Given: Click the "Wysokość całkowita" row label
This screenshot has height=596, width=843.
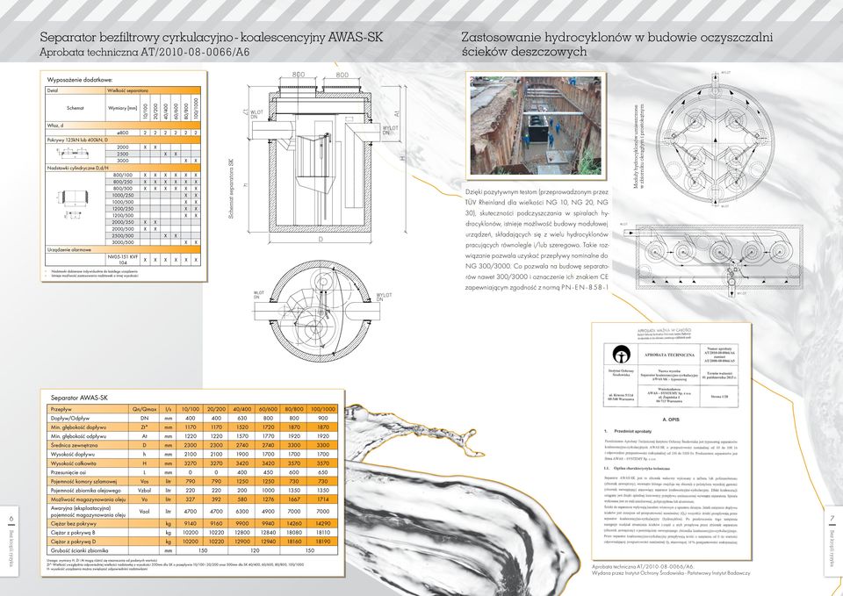Looking at the screenshot, I should pyautogui.click(x=73, y=463).
